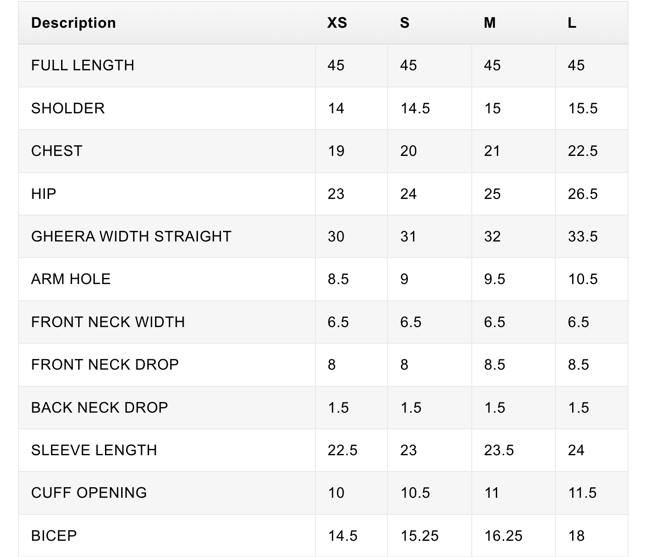Click the BACK NECK DROP label
Screen dimensions: 647x557
click(x=99, y=408)
